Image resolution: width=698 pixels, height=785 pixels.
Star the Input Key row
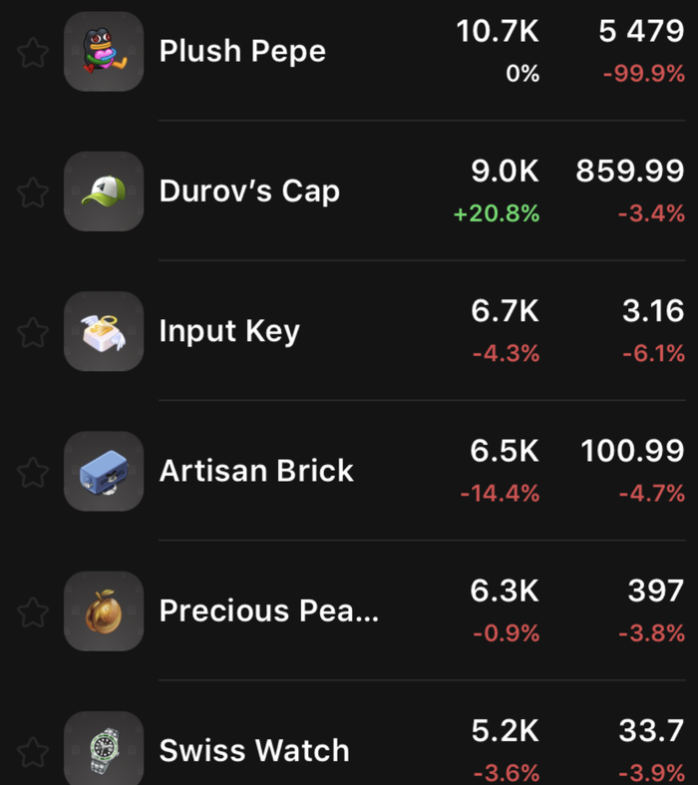pyautogui.click(x=33, y=331)
